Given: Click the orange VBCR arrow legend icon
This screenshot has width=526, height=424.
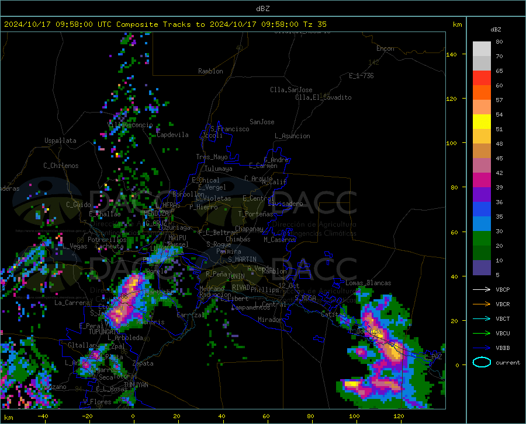Looking at the screenshot, I should [482, 304].
